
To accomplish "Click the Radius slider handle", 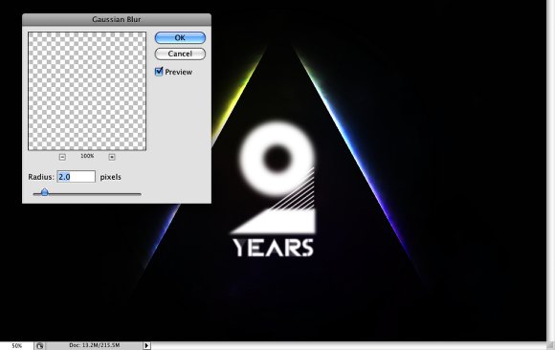I will pos(45,192).
